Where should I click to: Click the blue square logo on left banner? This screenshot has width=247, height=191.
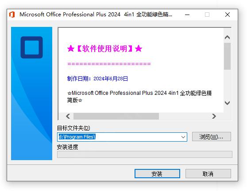(32, 47)
